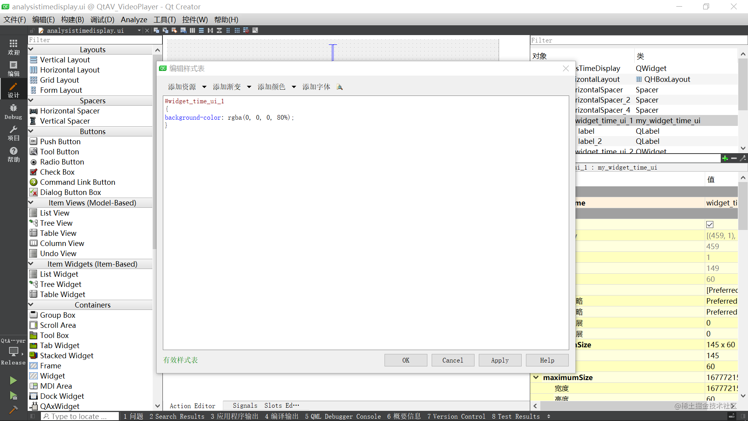The image size is (748, 421).
Task: Click the green plus add property icon
Action: pyautogui.click(x=725, y=158)
